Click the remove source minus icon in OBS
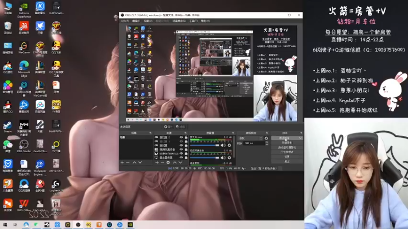Image resolution: width=408 pixels, height=229 pixels. (x=162, y=162)
